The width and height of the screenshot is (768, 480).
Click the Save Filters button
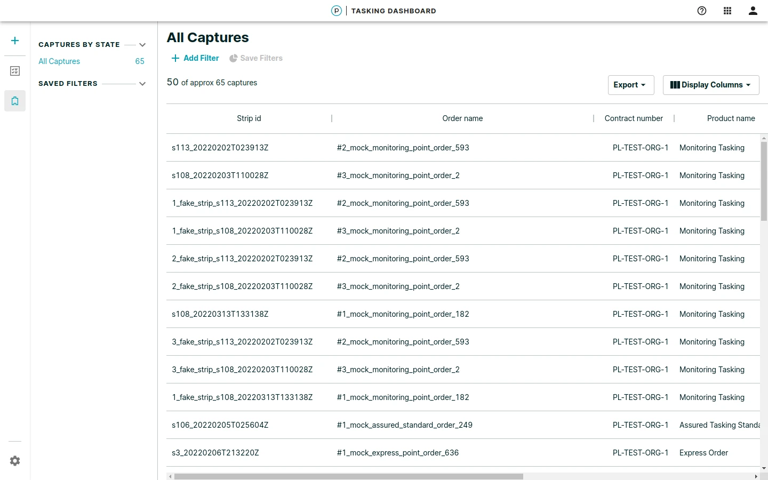coord(256,58)
